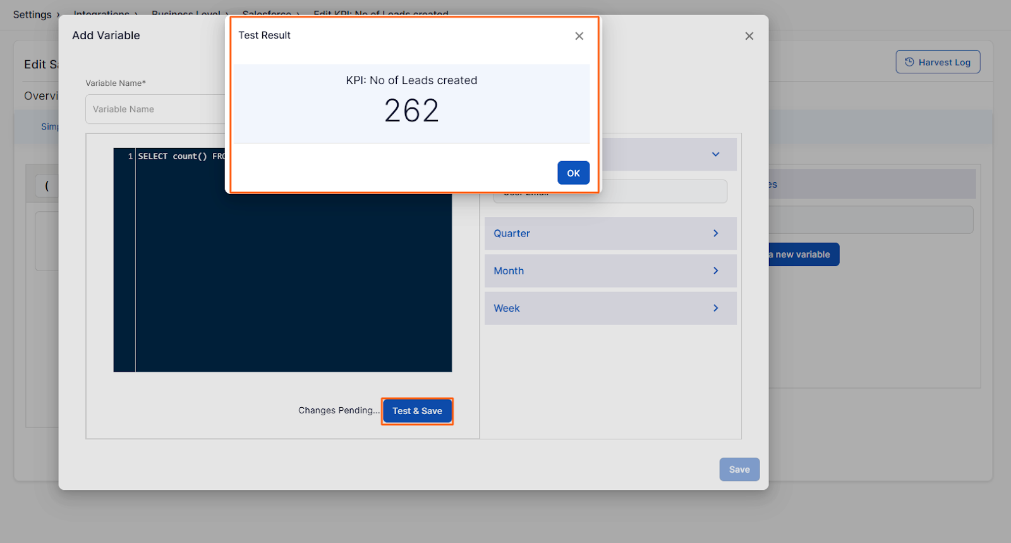Expand the Month section
The height and width of the screenshot is (543, 1011).
pyautogui.click(x=610, y=271)
